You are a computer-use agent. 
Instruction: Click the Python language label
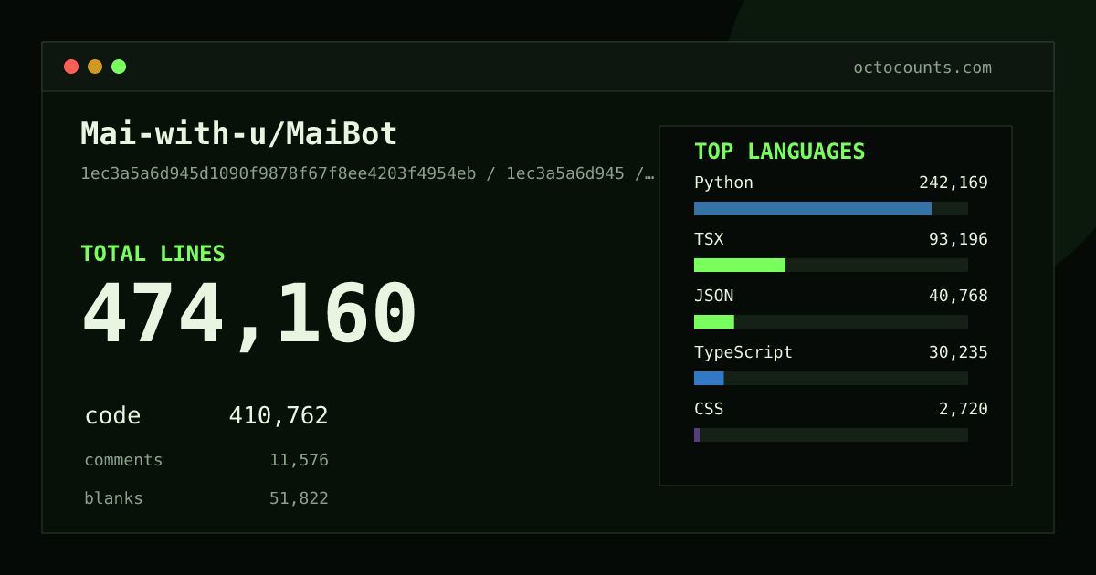coord(723,183)
